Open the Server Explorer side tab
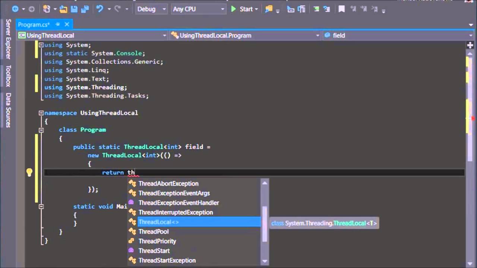The width and height of the screenshot is (477, 268). coord(8,39)
